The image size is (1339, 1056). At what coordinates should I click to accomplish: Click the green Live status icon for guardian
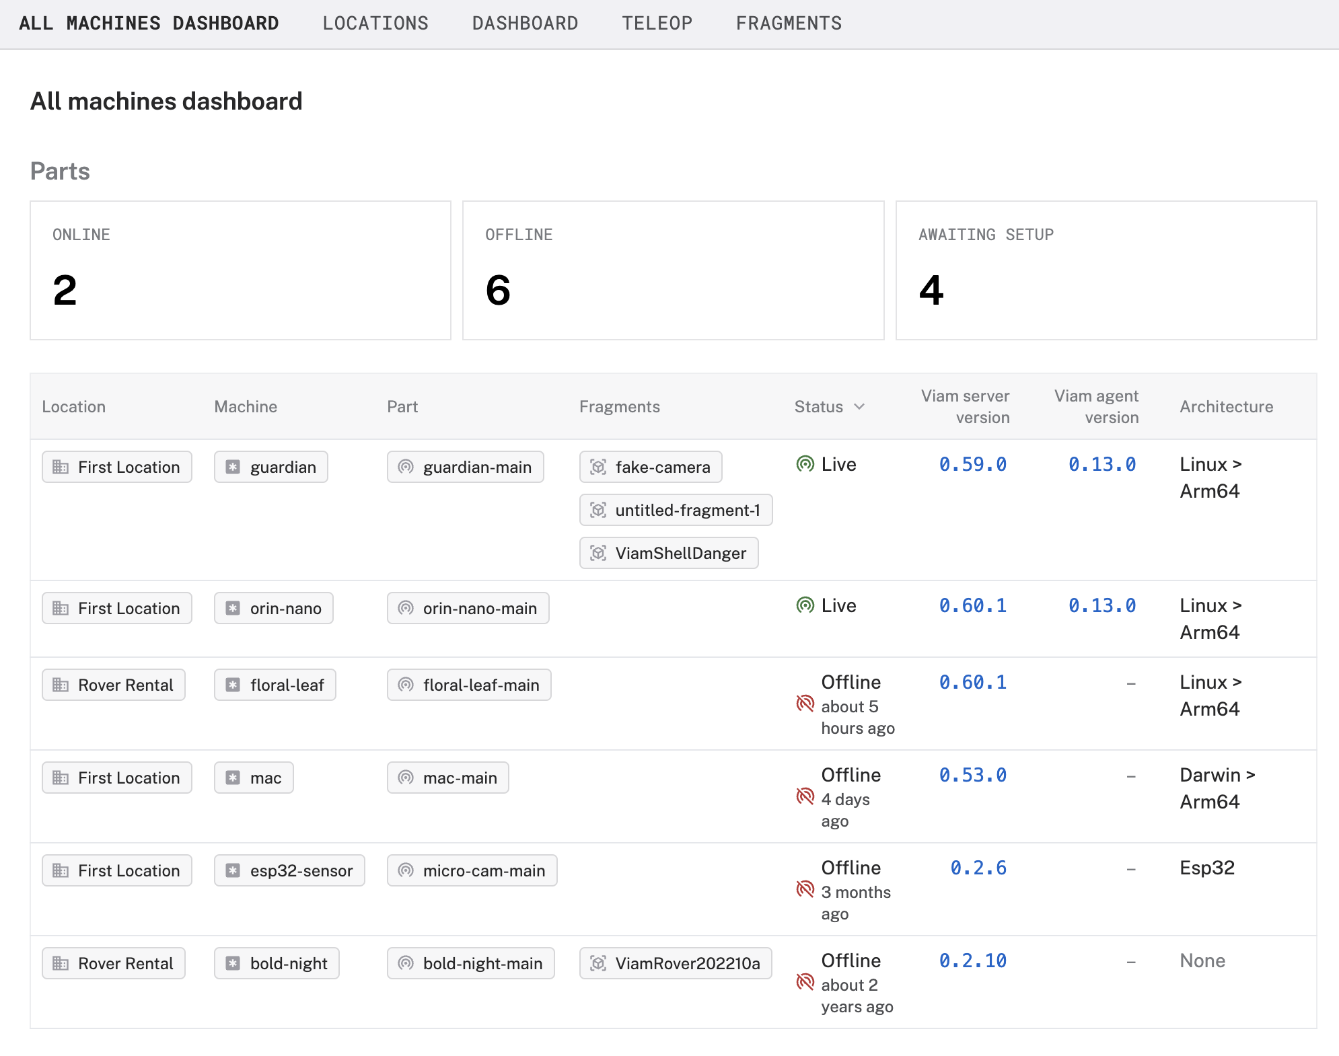[805, 464]
